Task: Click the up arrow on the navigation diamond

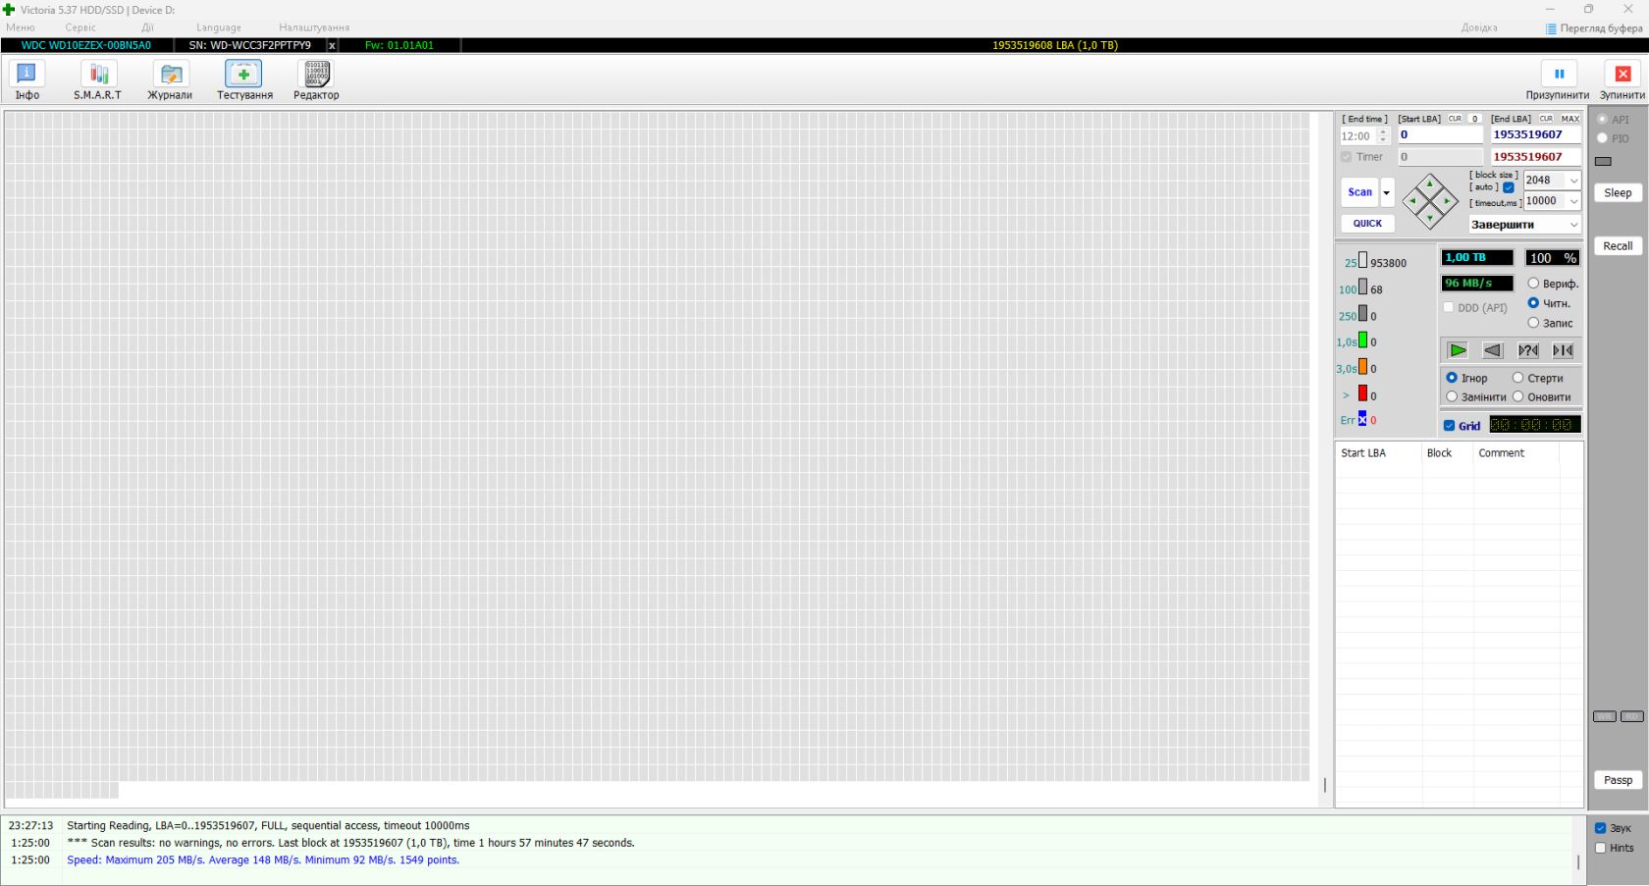Action: [x=1430, y=183]
